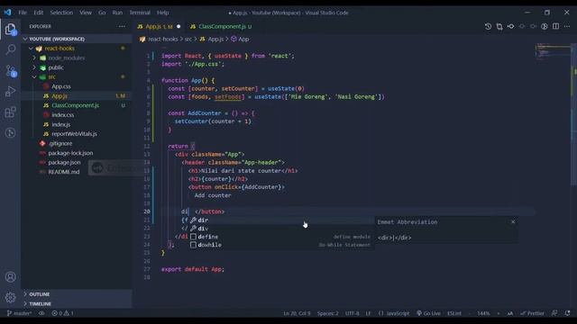This screenshot has height=324, width=577.
Task: Click the toggle file blame icon
Action: [x=545, y=26]
